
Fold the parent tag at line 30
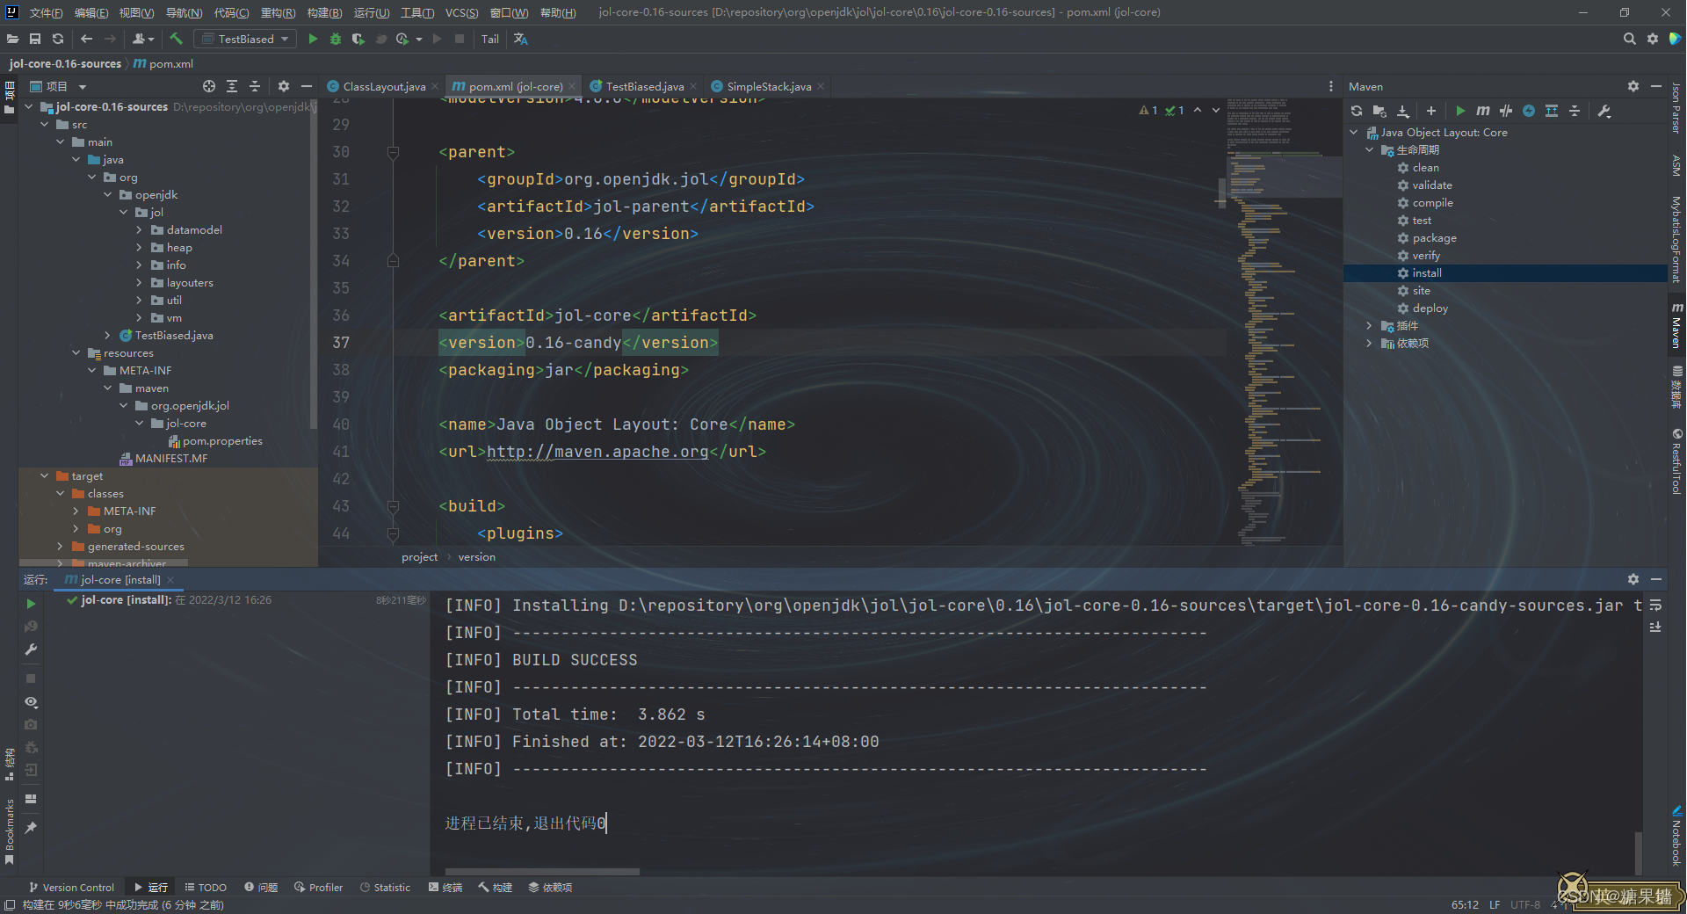394,152
